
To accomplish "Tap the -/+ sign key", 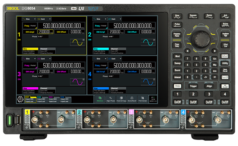I will pyautogui.click(x=206, y=77).
